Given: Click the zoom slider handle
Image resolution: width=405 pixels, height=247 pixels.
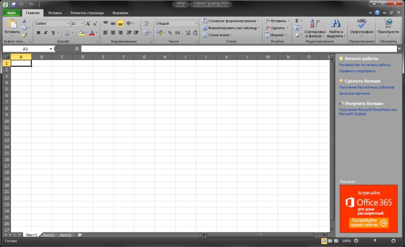Looking at the screenshot, I should [375, 241].
